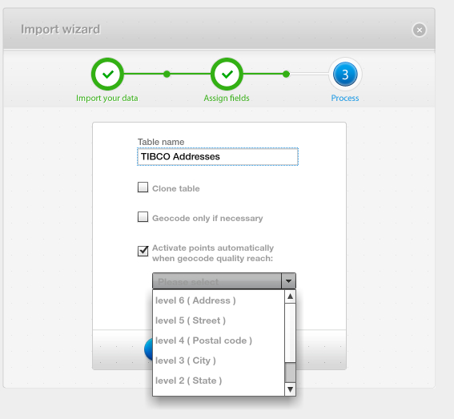
Task: Enable the Clone table checkbox
Action: [143, 187]
